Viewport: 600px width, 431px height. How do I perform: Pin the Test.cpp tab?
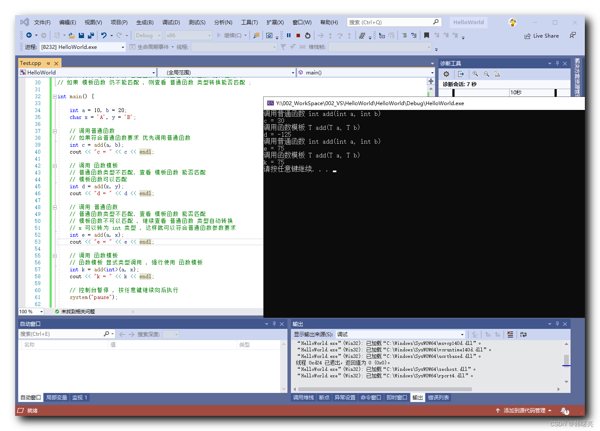[48, 63]
